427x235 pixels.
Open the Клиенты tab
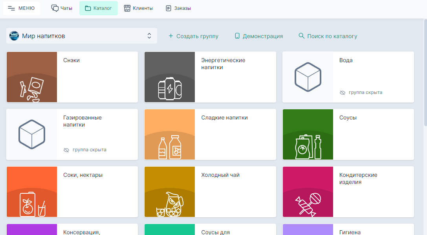tap(138, 8)
